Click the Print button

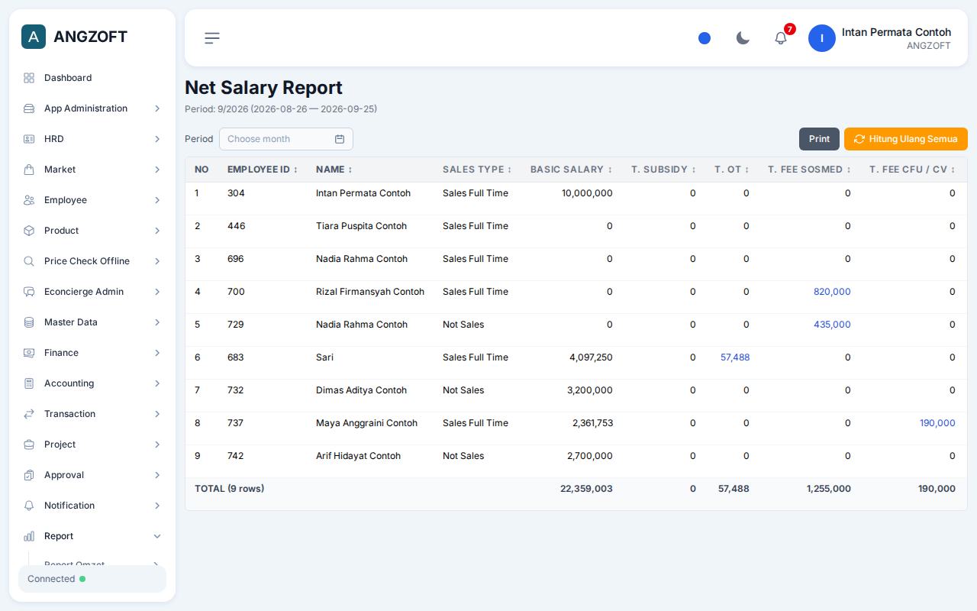click(x=819, y=139)
